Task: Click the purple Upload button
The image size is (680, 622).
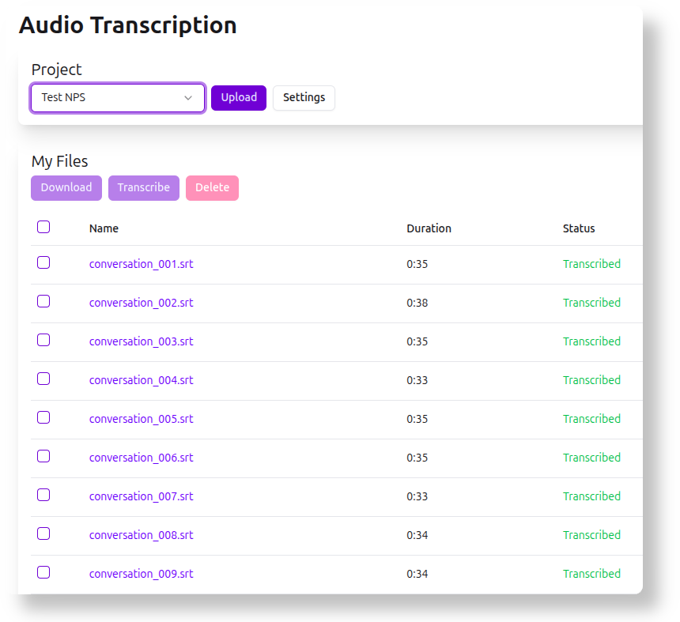Action: point(239,98)
